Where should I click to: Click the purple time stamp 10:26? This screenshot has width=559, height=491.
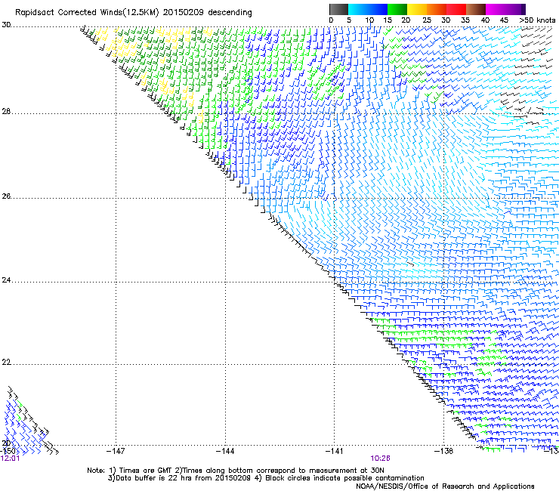(380, 459)
